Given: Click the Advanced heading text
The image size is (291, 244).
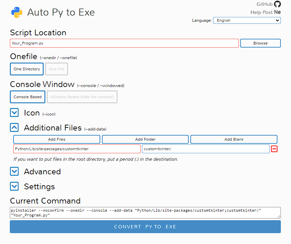Looking at the screenshot, I should 42,172.
